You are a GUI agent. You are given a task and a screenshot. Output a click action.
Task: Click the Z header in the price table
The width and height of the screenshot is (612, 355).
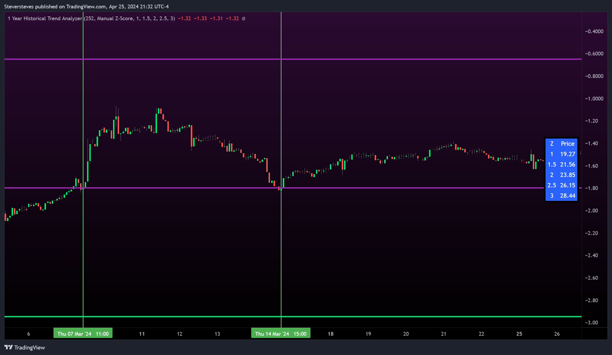552,144
